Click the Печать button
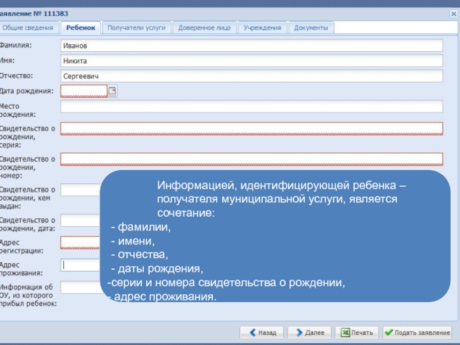 click(357, 332)
